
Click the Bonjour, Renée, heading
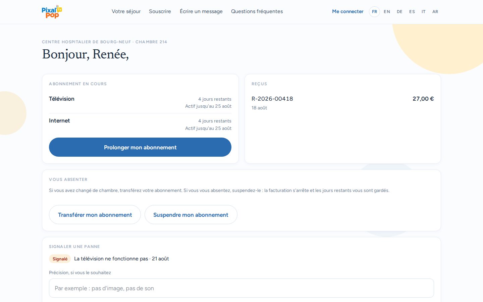(x=86, y=54)
